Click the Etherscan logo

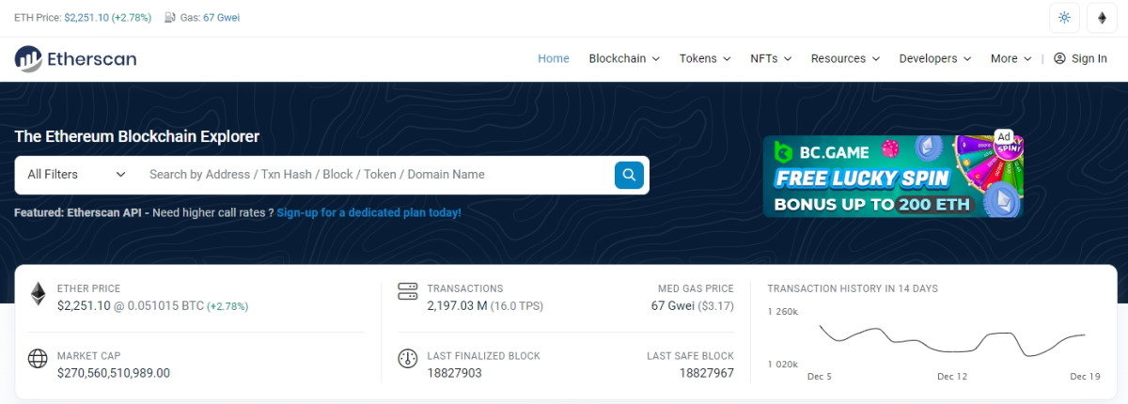76,58
